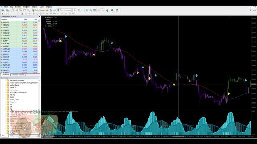
Task: Open the arrows objects dropdown
Action: click(39, 14)
